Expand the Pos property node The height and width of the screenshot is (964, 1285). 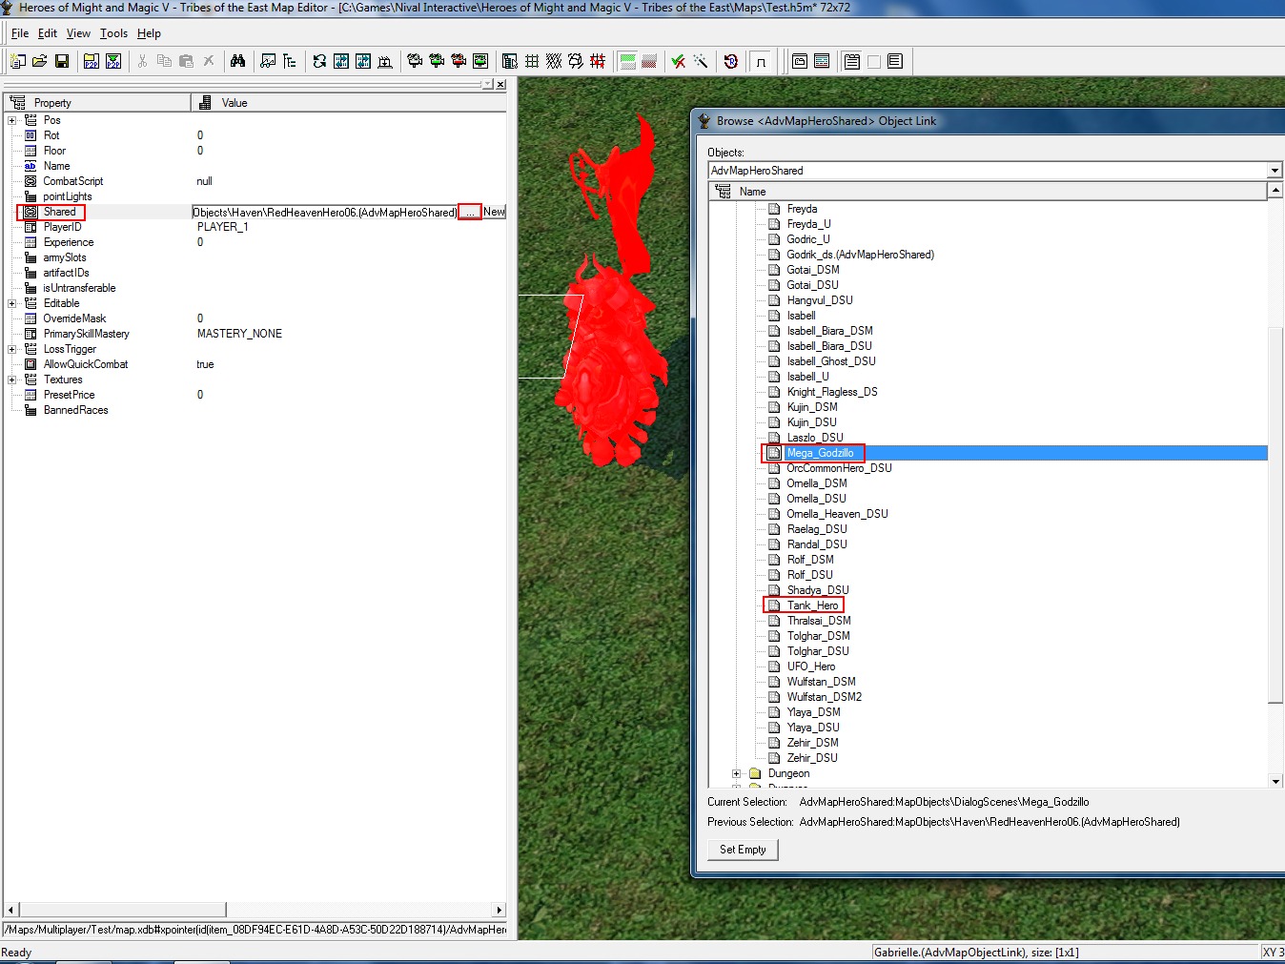[x=11, y=120]
